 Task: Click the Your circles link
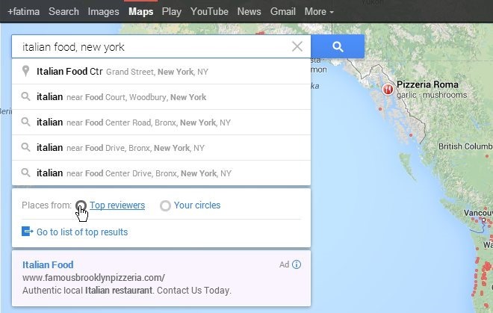(197, 205)
